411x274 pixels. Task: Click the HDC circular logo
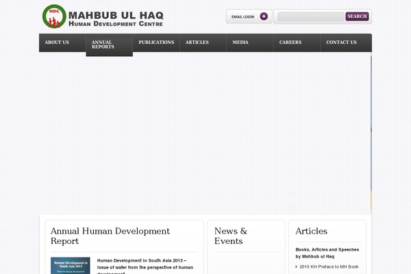point(54,16)
